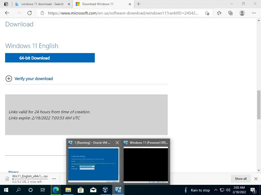Open the Privacy link
This screenshot has width=261, height=195.
(14, 172)
